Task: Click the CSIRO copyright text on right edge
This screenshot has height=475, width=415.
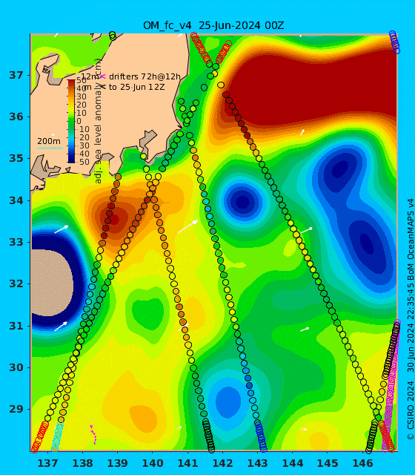Action: point(410,318)
